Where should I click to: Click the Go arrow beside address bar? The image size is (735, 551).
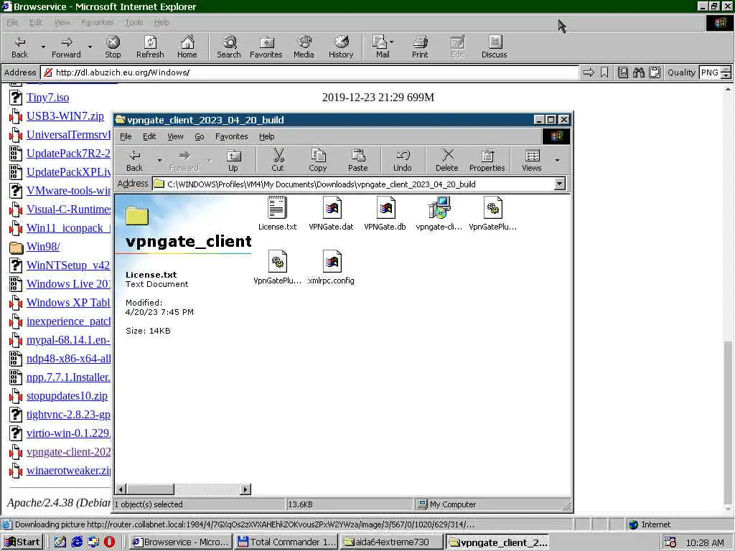589,72
